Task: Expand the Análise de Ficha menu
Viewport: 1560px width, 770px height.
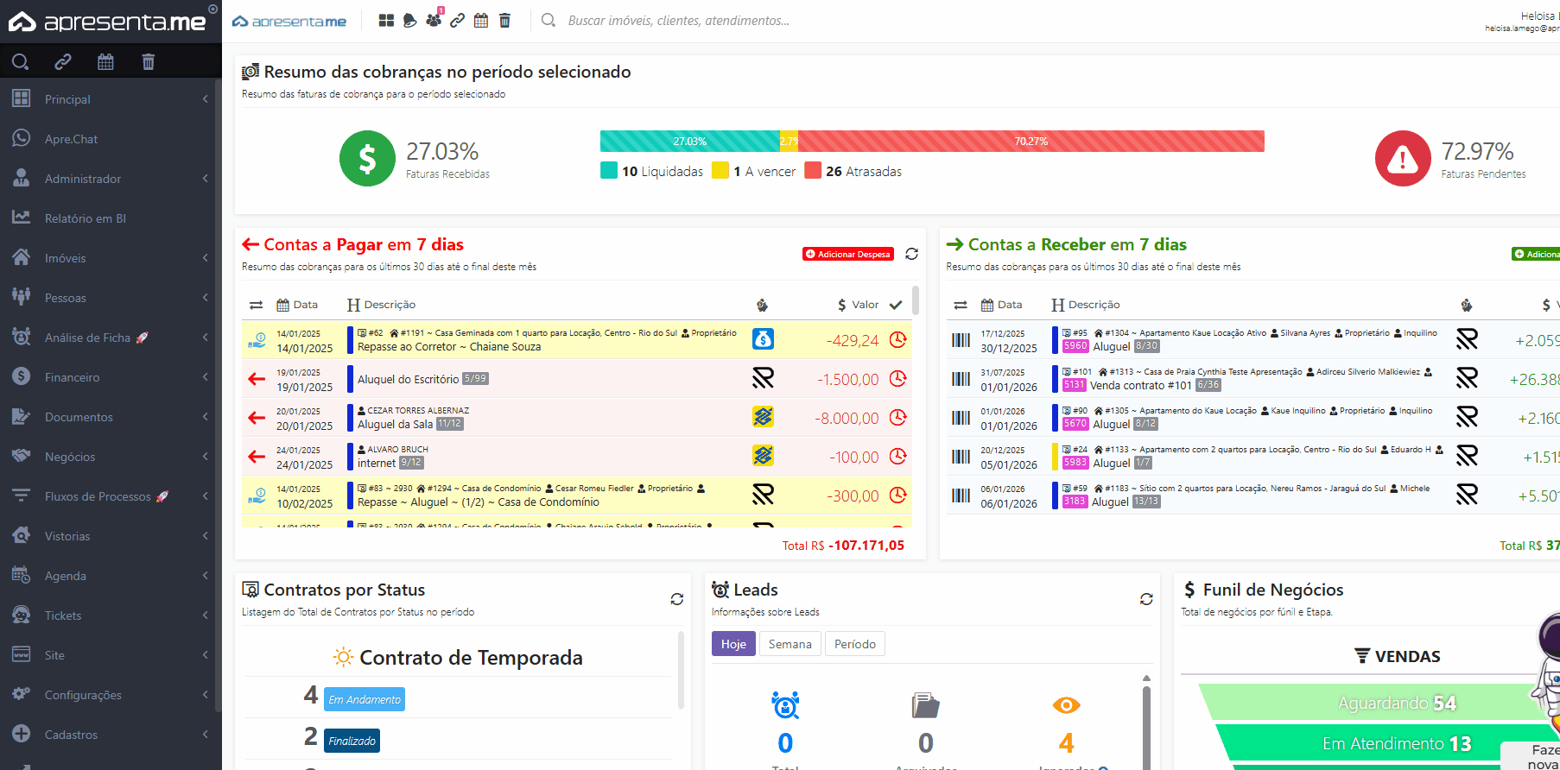Action: (x=111, y=338)
